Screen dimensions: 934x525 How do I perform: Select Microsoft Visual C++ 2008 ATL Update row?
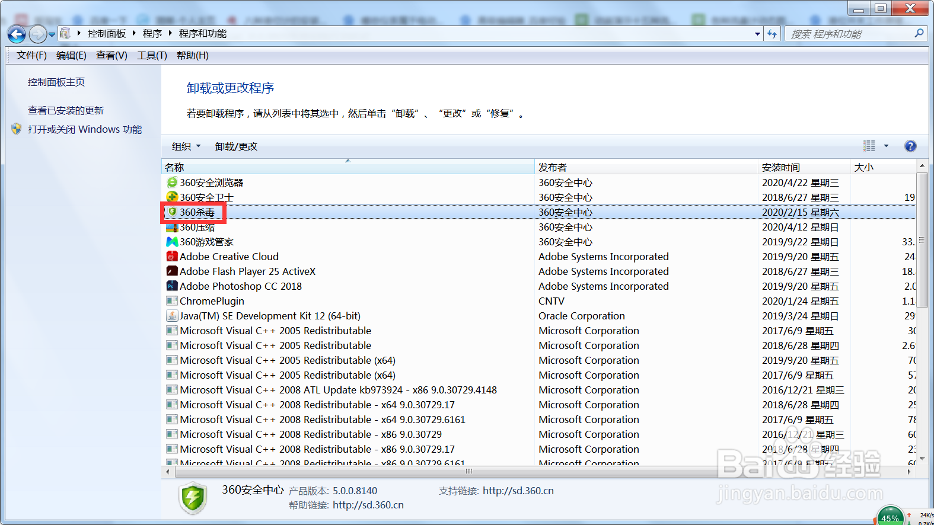539,390
